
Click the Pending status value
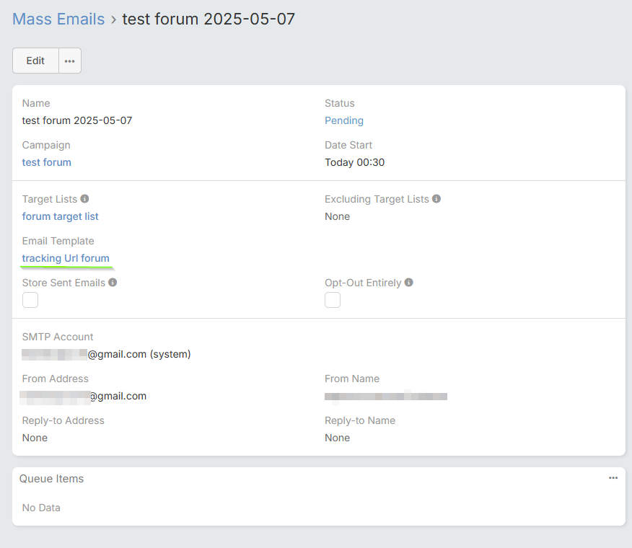point(344,120)
